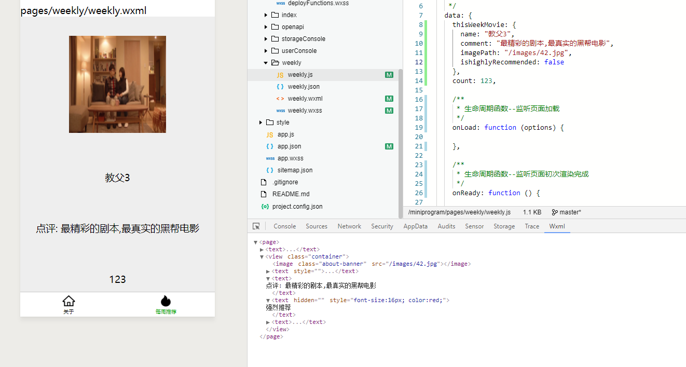Viewport: 686px width, 367px height.
Task: Expand the index folder
Action: tap(266, 15)
